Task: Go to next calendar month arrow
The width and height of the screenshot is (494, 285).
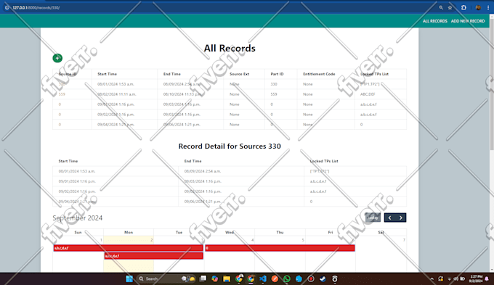Action: click(x=401, y=218)
